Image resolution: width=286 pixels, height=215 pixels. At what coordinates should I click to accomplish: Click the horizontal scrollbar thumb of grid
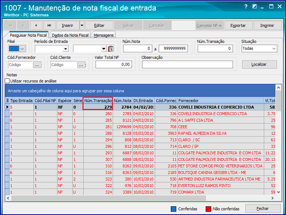tap(109, 198)
